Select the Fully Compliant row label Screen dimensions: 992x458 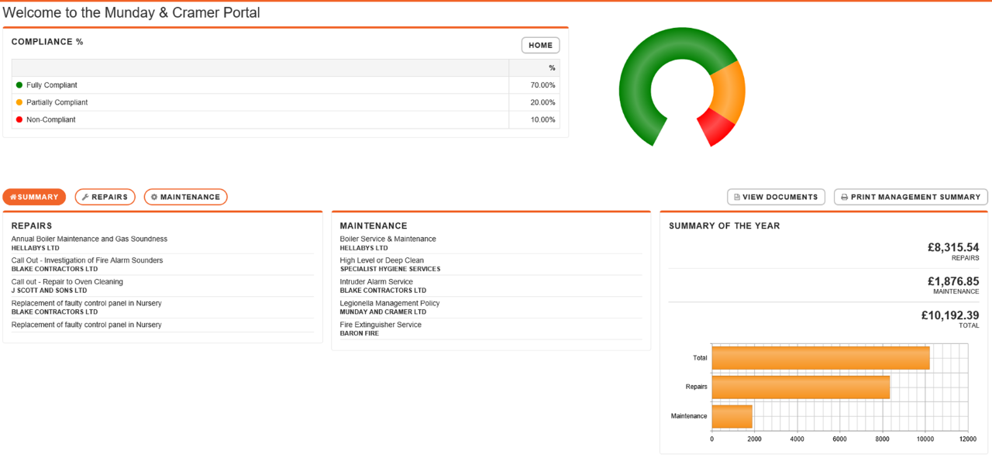[52, 85]
